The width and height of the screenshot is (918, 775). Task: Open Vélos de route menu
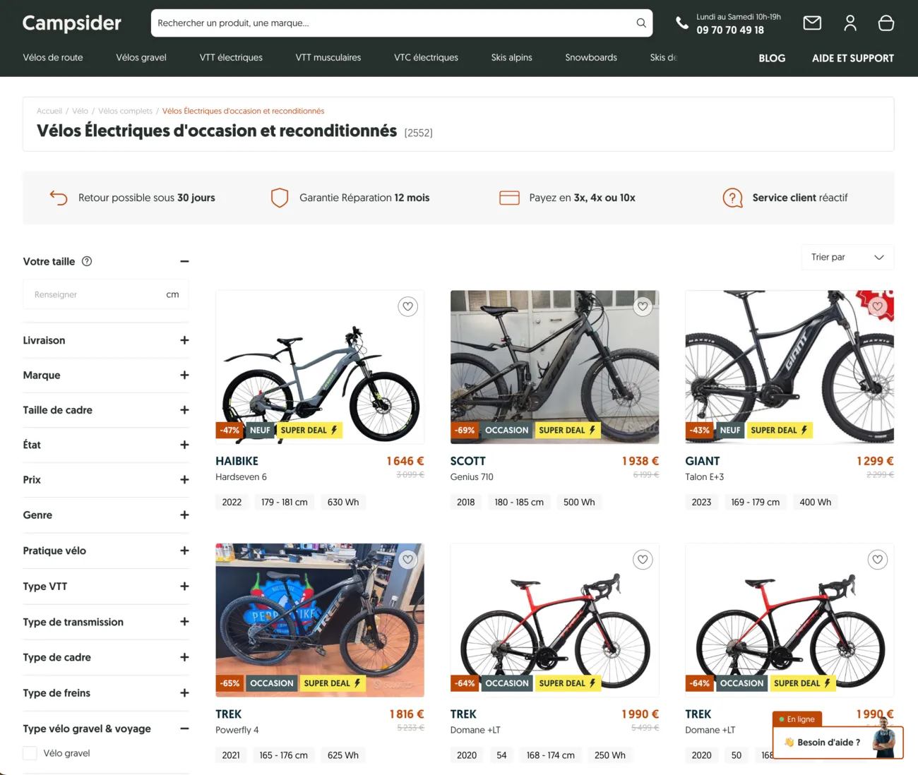tap(53, 58)
